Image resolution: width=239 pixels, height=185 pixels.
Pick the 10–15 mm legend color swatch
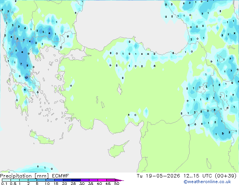pyautogui.click(x=50, y=180)
